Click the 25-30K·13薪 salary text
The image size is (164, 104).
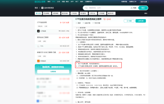(64, 53)
